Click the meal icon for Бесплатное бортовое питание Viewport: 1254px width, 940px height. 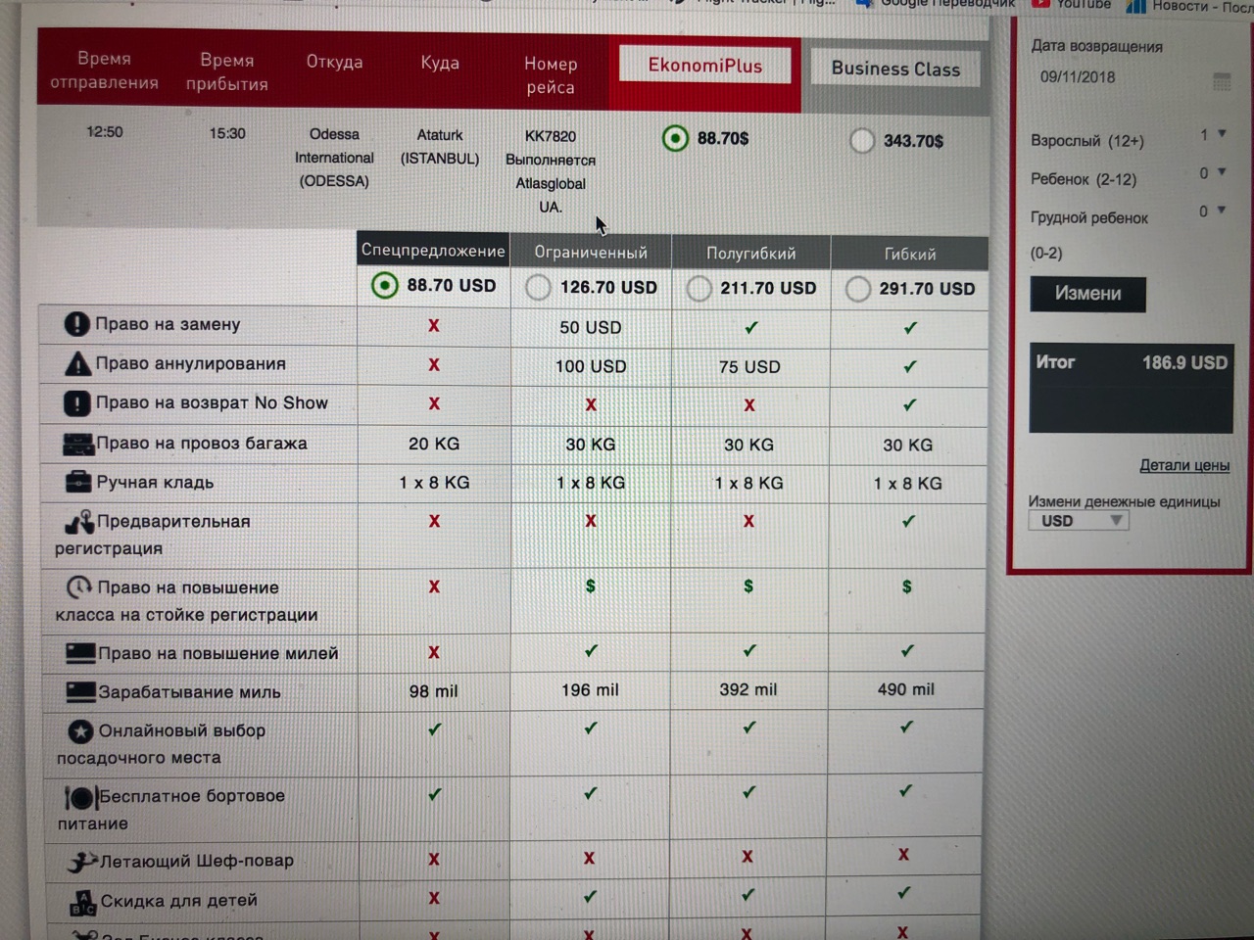pyautogui.click(x=79, y=798)
